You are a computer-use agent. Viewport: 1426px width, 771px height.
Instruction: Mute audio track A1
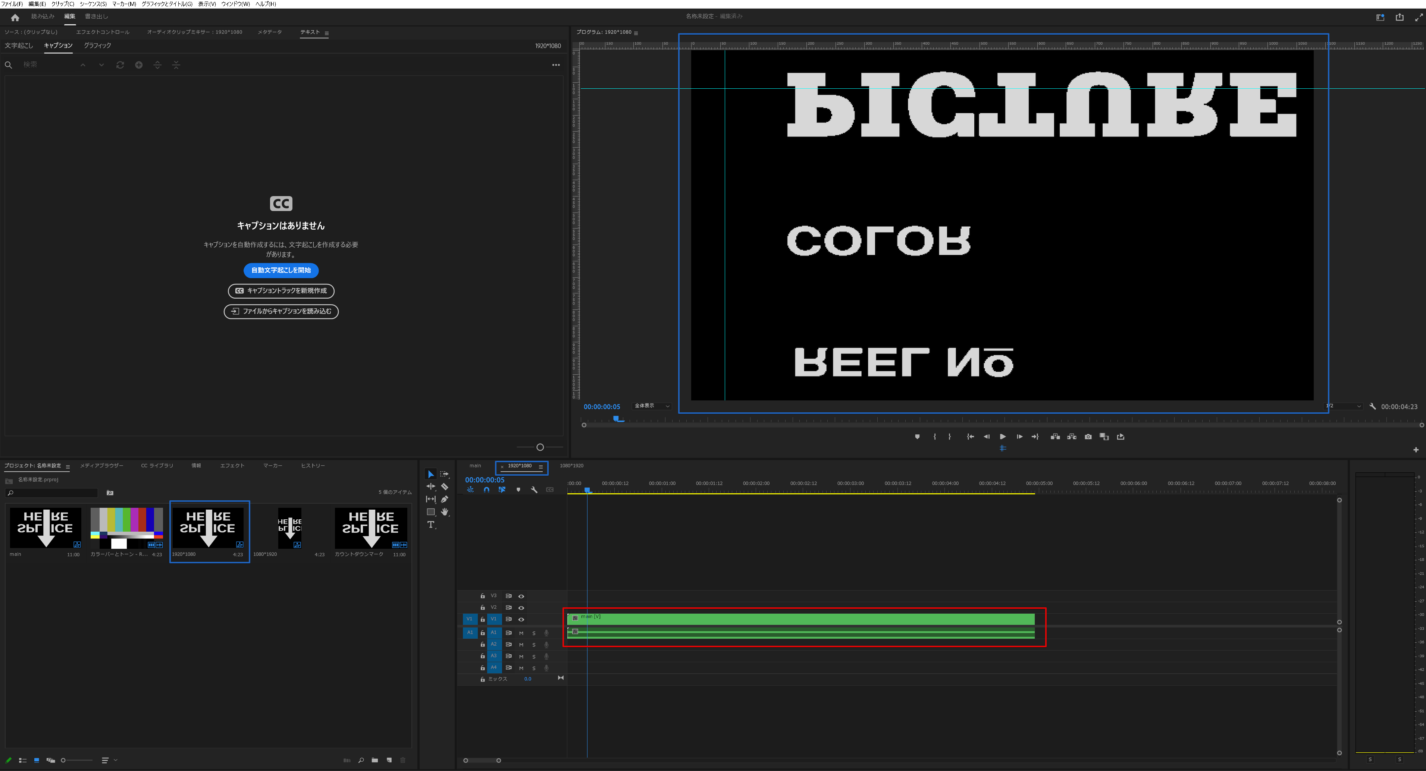point(521,633)
